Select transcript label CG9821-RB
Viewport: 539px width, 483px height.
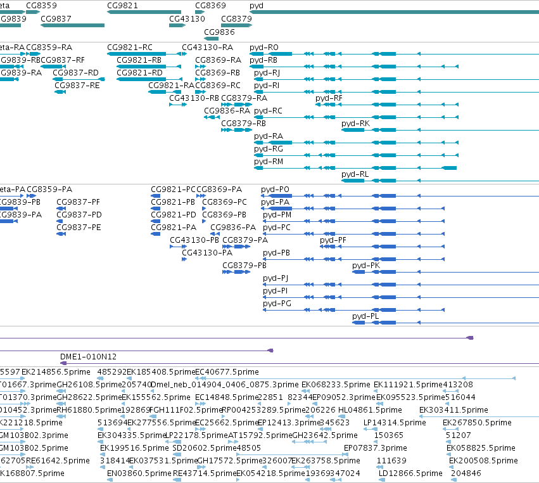(x=139, y=60)
